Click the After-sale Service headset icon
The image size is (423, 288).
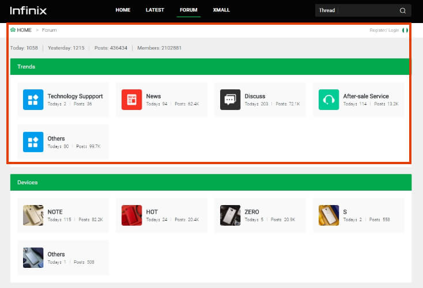pos(328,100)
